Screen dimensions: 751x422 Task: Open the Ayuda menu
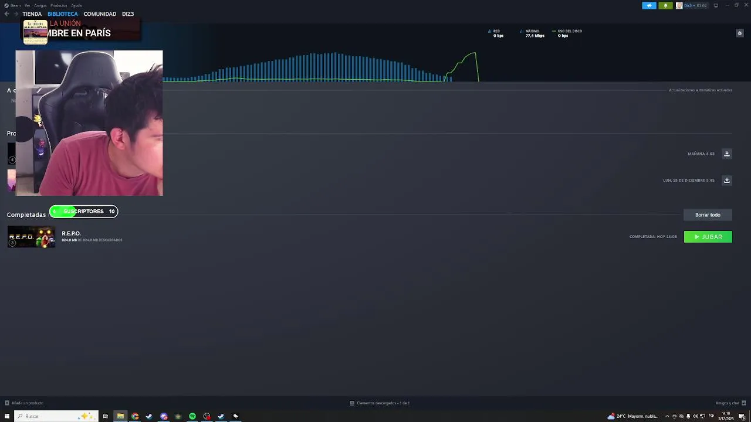pos(76,5)
